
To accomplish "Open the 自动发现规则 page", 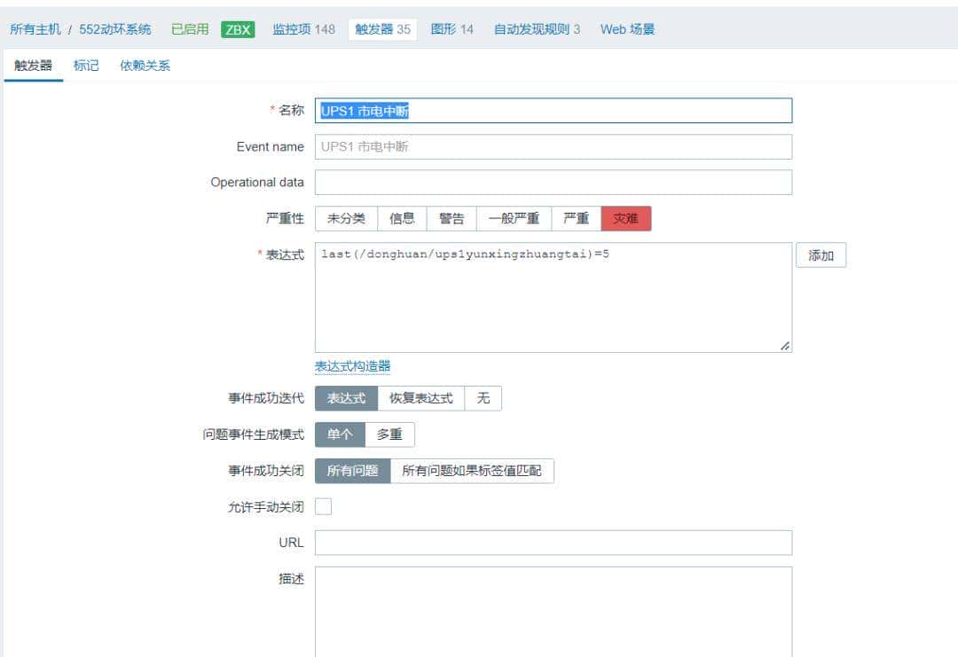I will 534,28.
